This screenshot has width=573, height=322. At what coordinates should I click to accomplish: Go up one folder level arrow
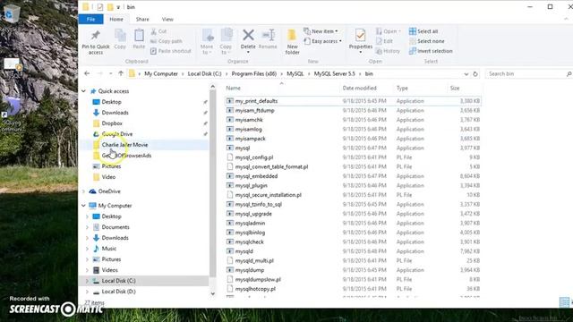121,73
